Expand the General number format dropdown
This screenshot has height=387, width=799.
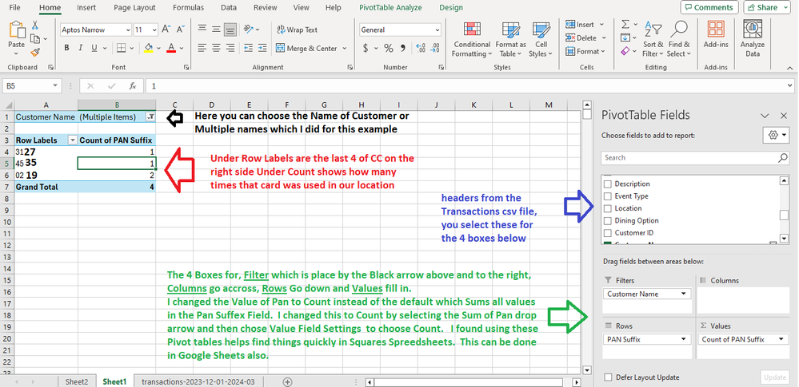coord(435,30)
